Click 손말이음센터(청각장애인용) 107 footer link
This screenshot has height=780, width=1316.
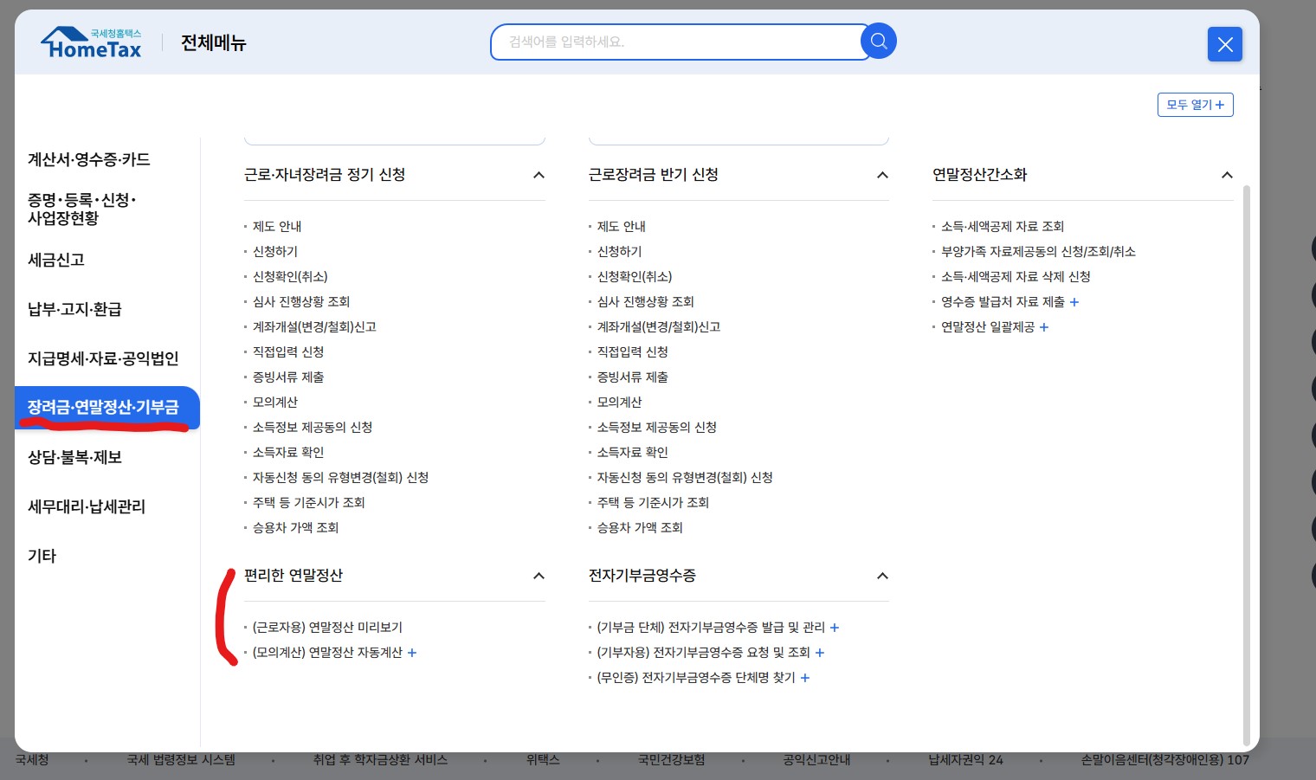coord(1164,760)
